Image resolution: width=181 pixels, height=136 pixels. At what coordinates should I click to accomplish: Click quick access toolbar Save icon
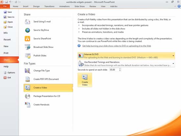[6, 2]
